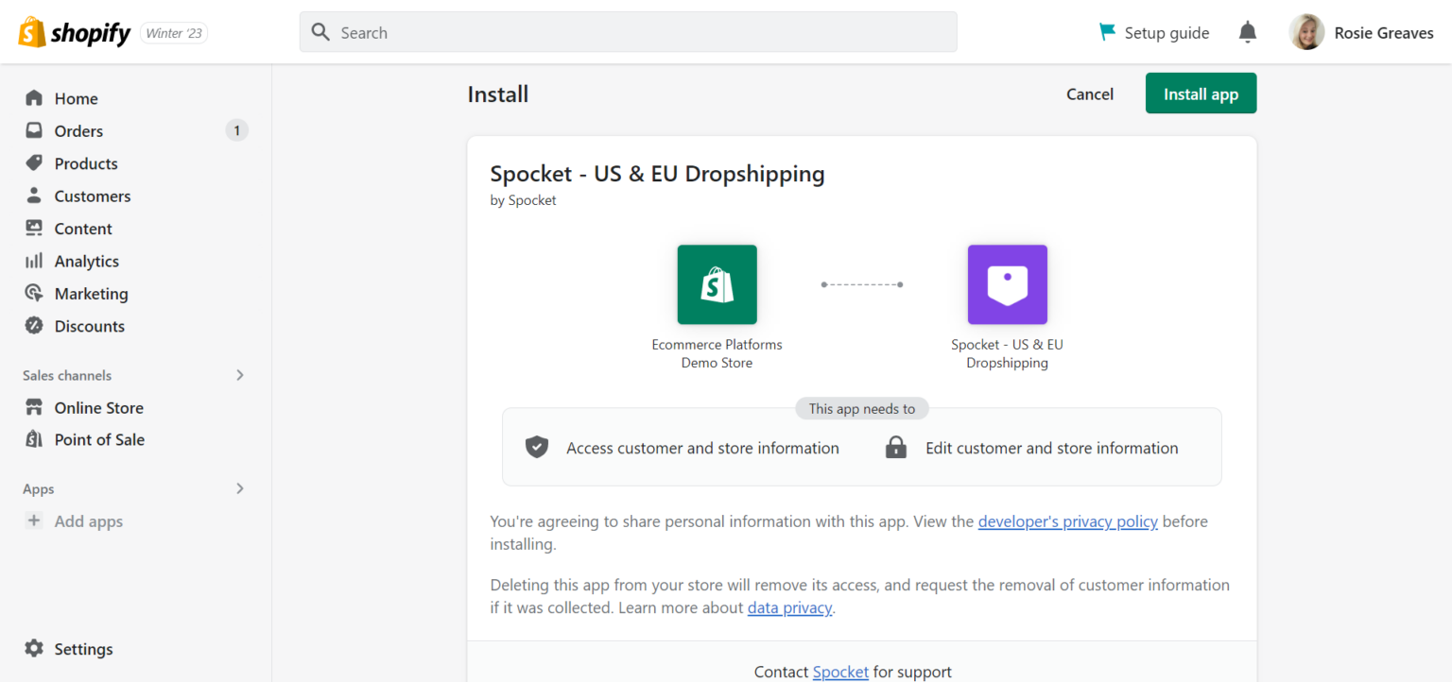This screenshot has height=682, width=1452.
Task: Open Orders from the sidebar
Action: 78,131
